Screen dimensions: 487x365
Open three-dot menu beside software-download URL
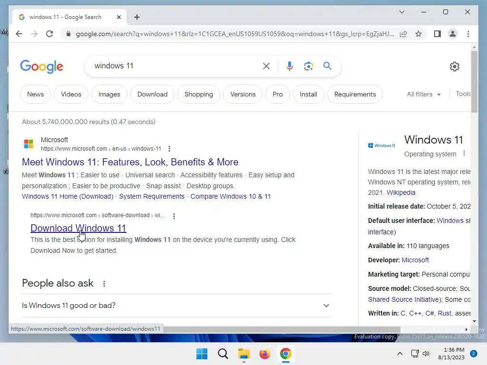tap(174, 216)
